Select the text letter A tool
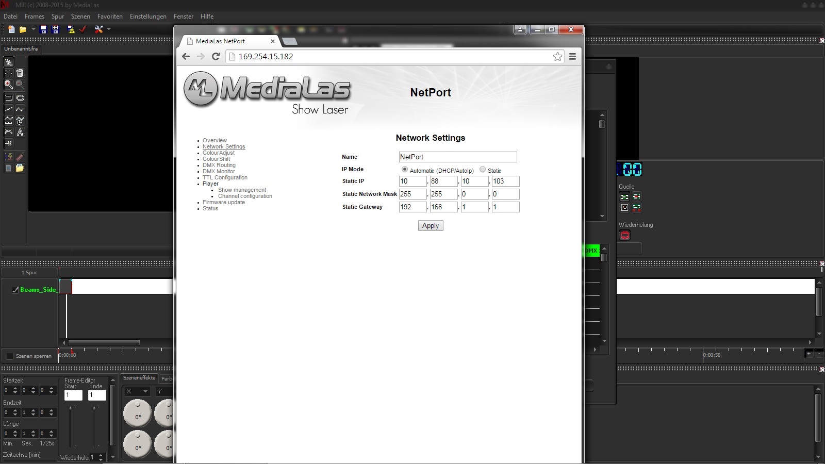Screen dimensions: 825x464 (x=20, y=132)
